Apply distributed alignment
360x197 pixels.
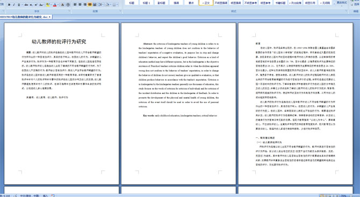(95, 5)
